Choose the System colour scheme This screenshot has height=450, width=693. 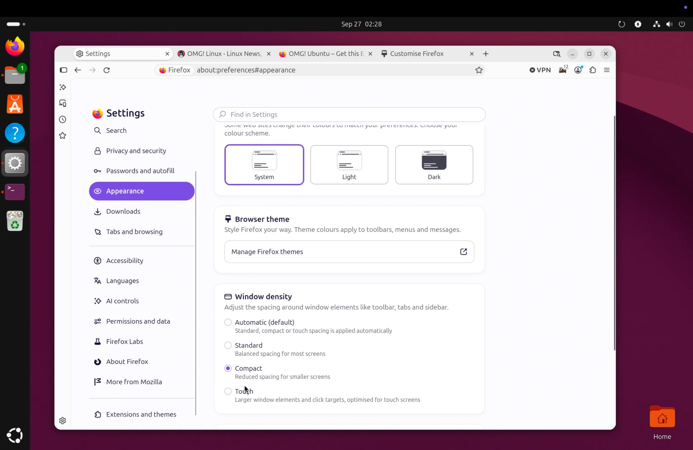pyautogui.click(x=264, y=165)
